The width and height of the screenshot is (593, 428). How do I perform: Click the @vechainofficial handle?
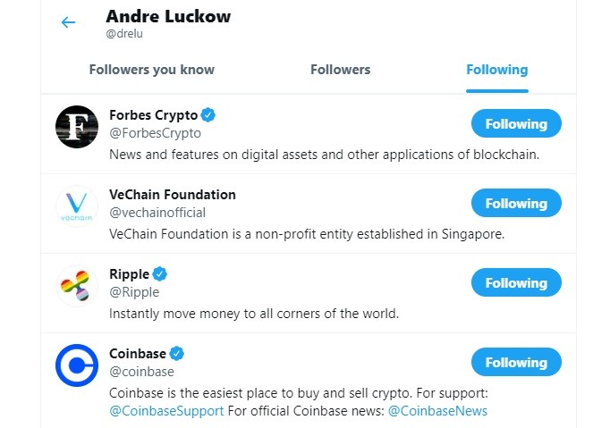(x=157, y=213)
